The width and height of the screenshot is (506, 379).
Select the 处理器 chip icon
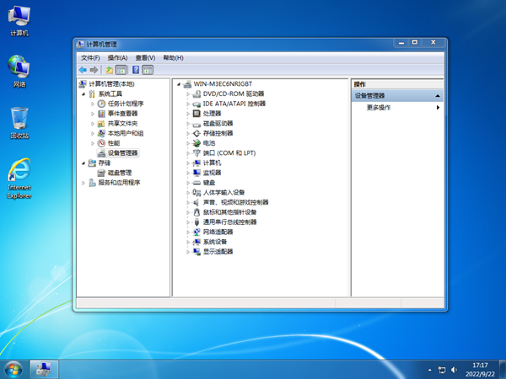196,114
